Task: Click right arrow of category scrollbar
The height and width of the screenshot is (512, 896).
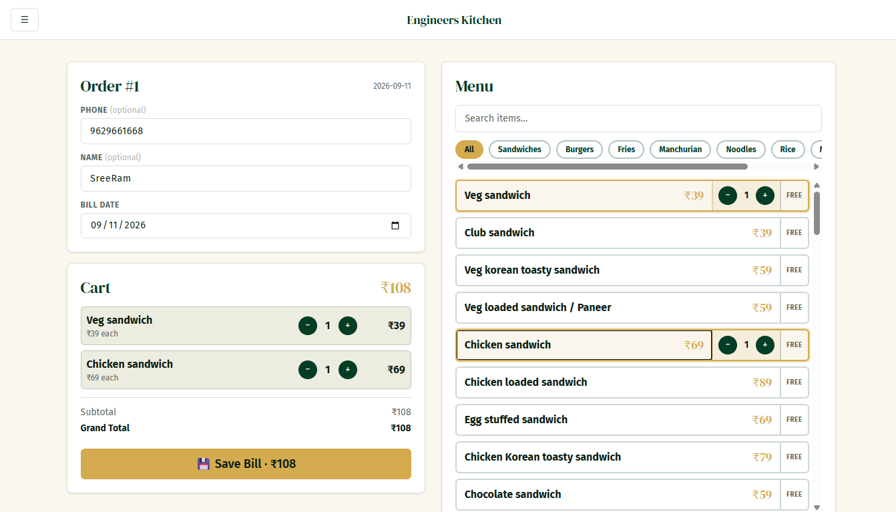Action: [x=817, y=166]
